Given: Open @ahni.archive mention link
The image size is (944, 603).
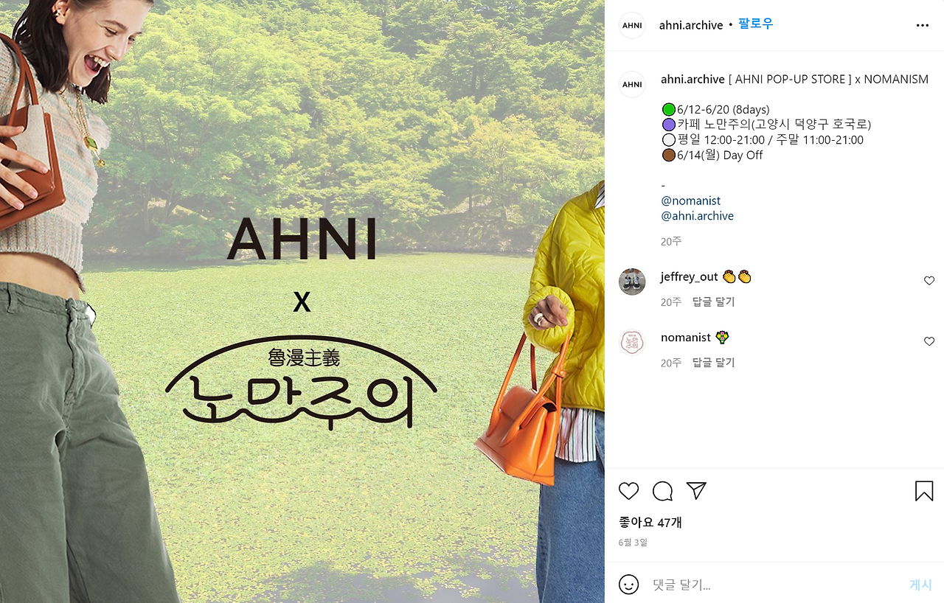Looking at the screenshot, I should coord(698,216).
